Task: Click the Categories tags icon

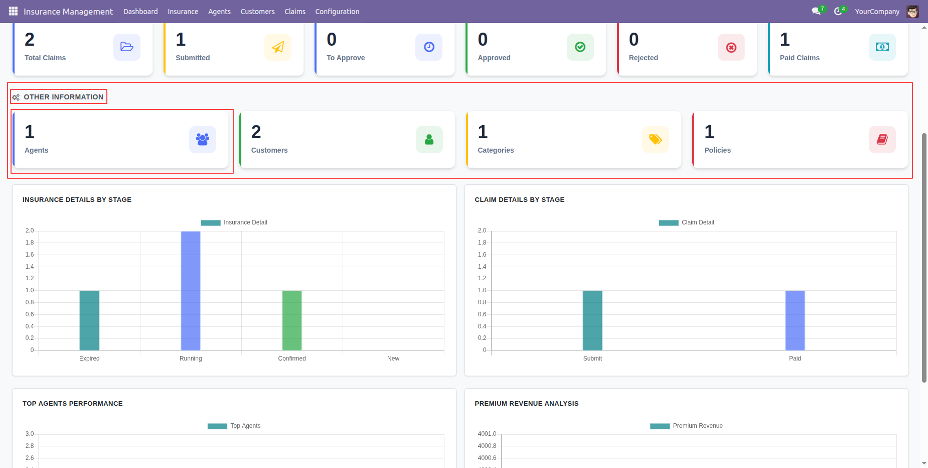Action: pos(656,140)
